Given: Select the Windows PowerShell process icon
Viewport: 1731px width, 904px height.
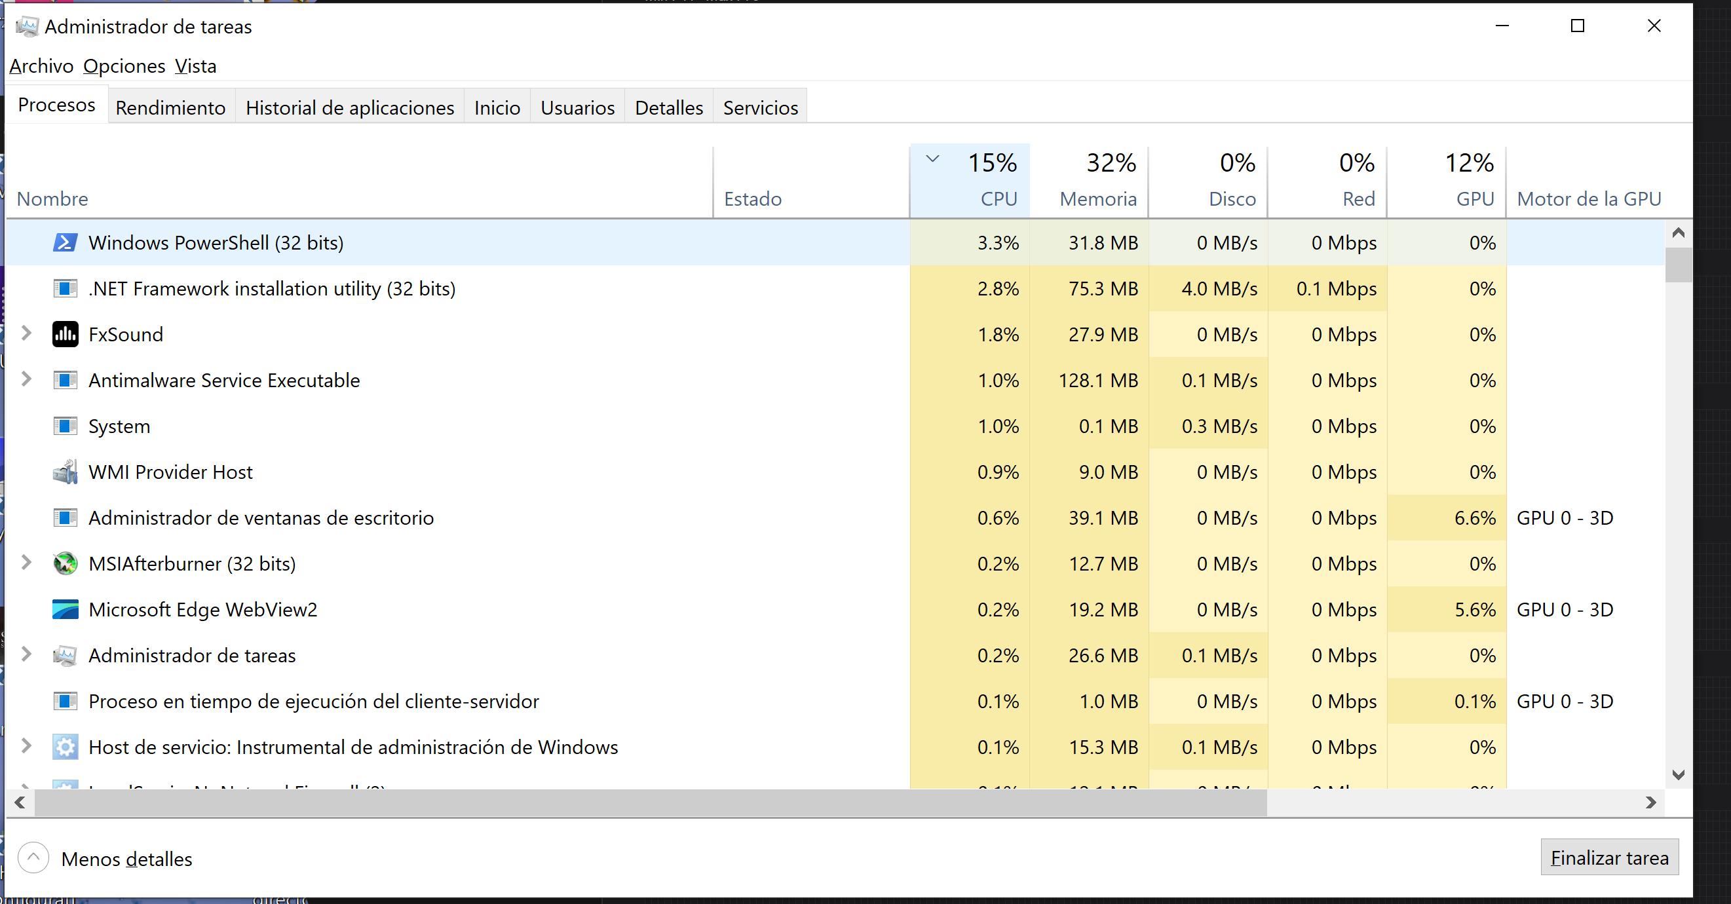Looking at the screenshot, I should (65, 242).
